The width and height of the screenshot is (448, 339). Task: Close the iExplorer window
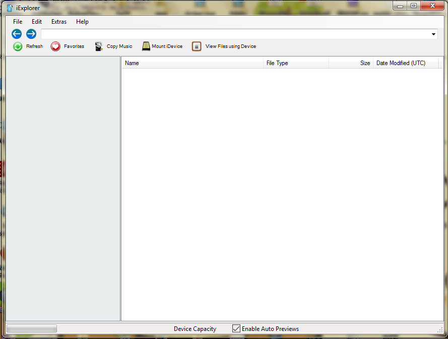click(x=432, y=6)
